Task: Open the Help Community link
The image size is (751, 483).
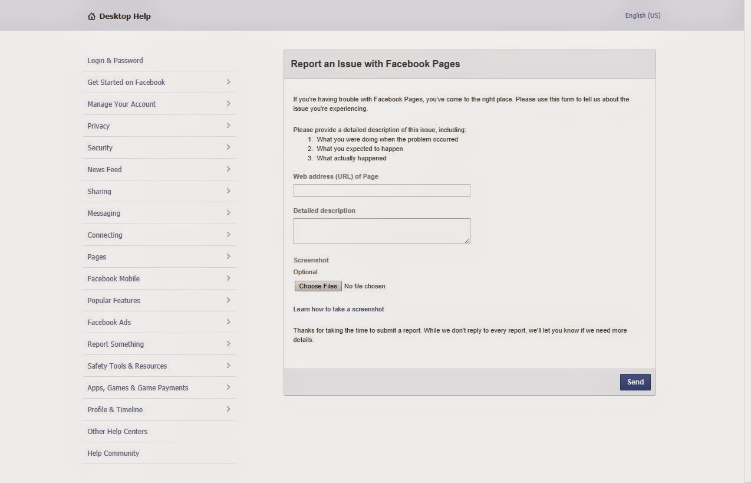Action: (x=113, y=454)
